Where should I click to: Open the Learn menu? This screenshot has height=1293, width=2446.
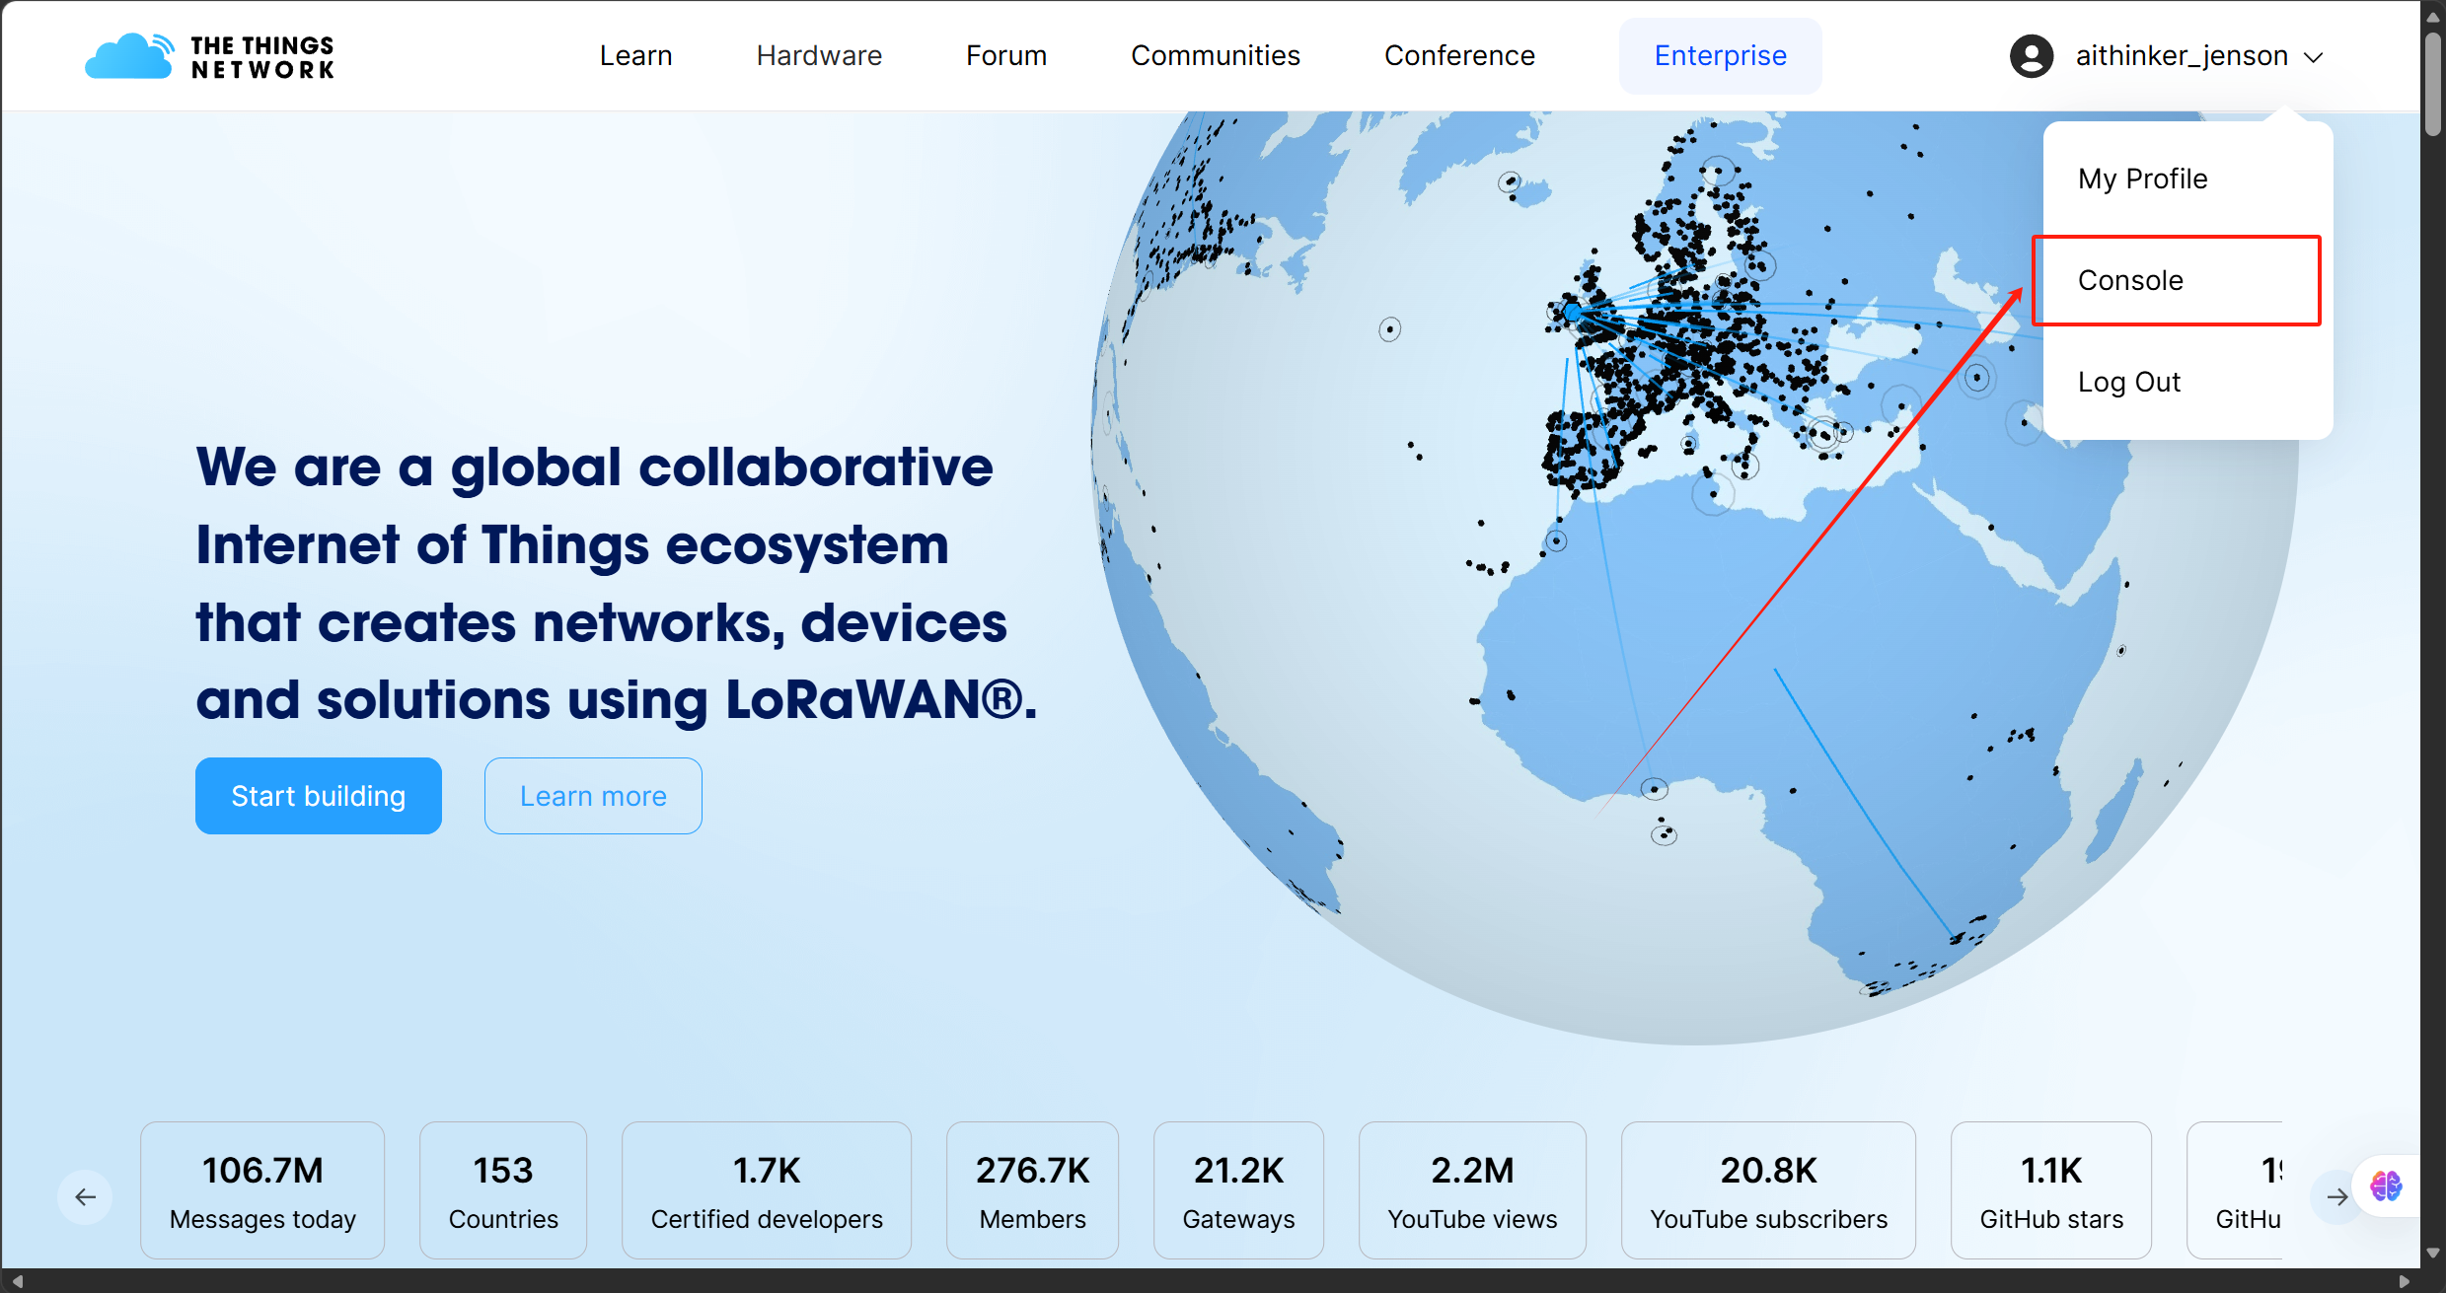pyautogui.click(x=636, y=56)
